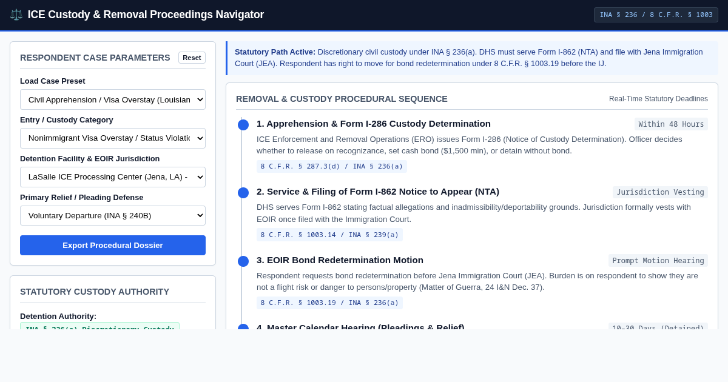This screenshot has height=382, width=728.
Task: Click the 'Prompt Motion Hearing' tag
Action: pyautogui.click(x=658, y=261)
